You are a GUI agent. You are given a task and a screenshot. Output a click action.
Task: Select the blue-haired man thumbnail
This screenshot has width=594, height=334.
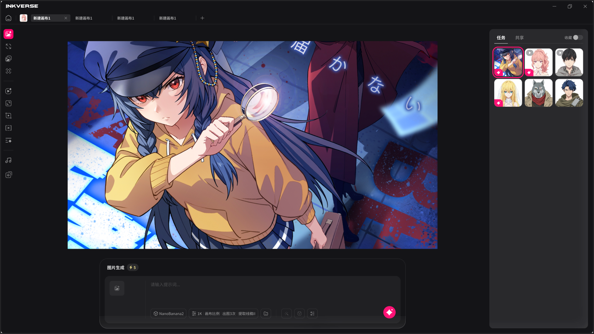[569, 93]
